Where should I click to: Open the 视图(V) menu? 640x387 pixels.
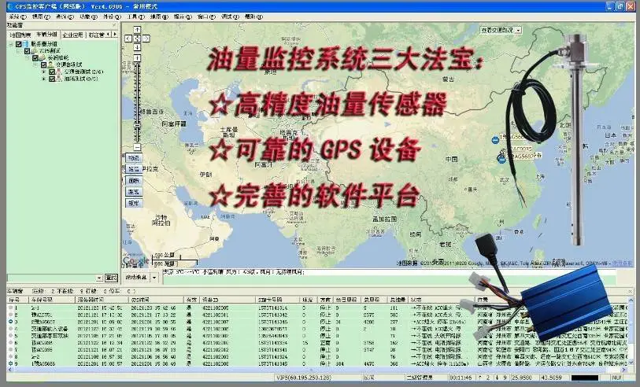(41, 17)
